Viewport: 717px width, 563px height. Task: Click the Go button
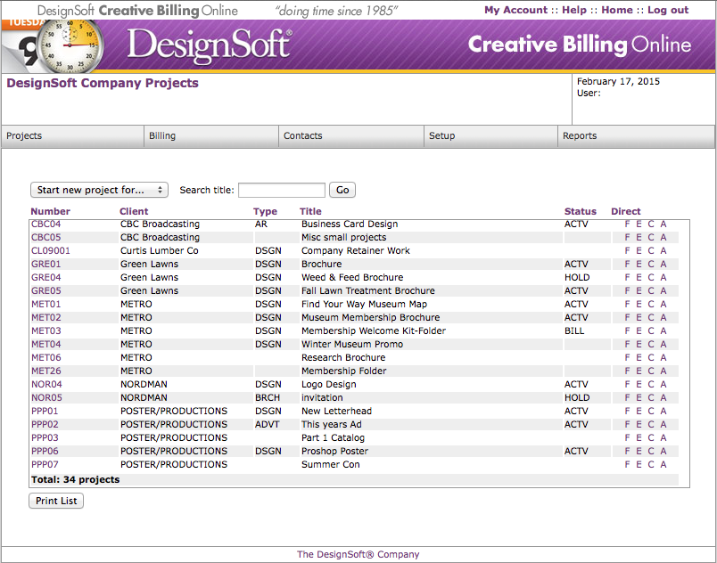coord(342,190)
